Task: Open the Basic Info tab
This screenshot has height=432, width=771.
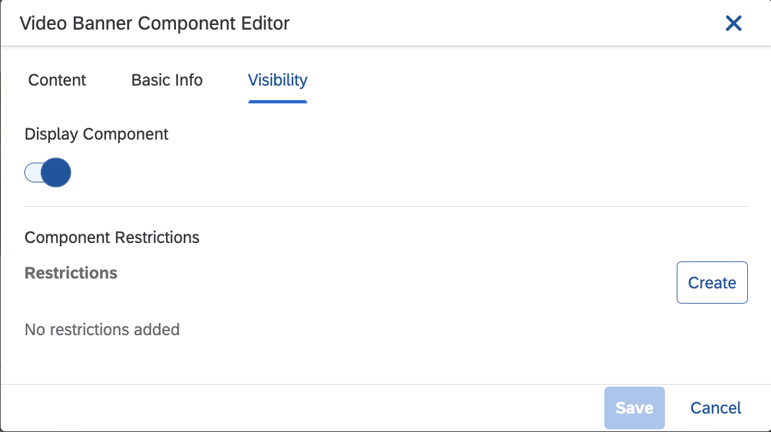Action: click(166, 80)
